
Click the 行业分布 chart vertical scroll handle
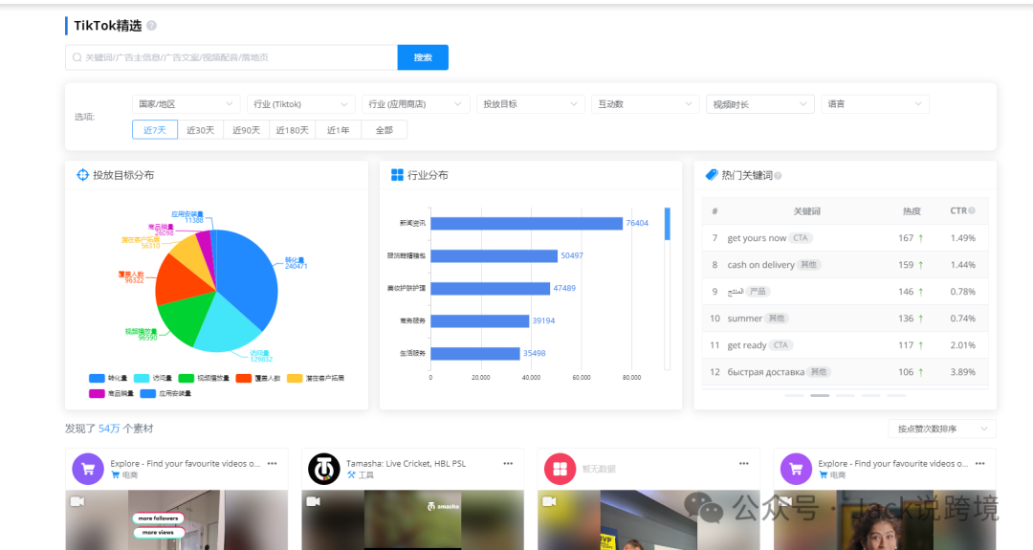[667, 224]
